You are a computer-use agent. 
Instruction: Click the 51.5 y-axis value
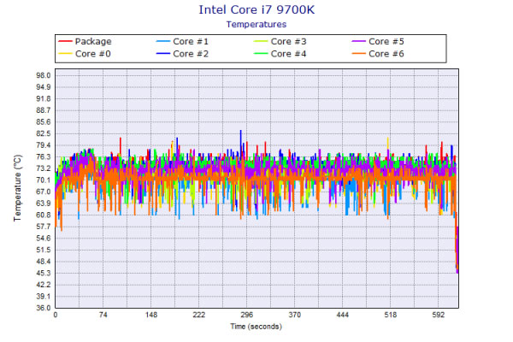point(44,250)
